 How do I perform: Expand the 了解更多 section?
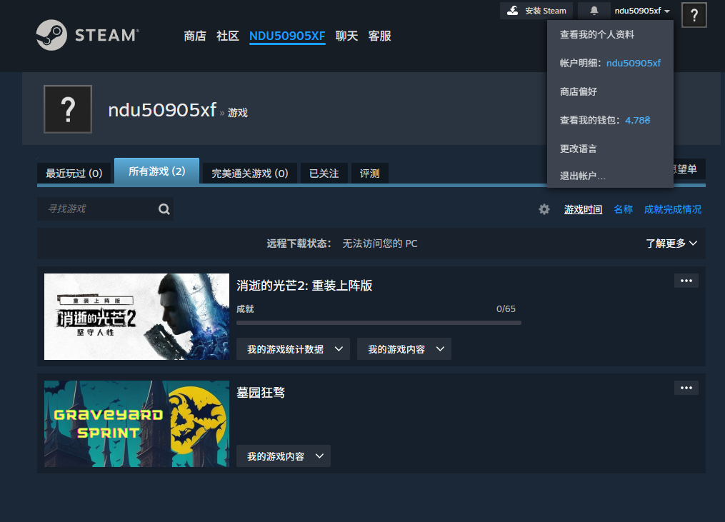[671, 244]
